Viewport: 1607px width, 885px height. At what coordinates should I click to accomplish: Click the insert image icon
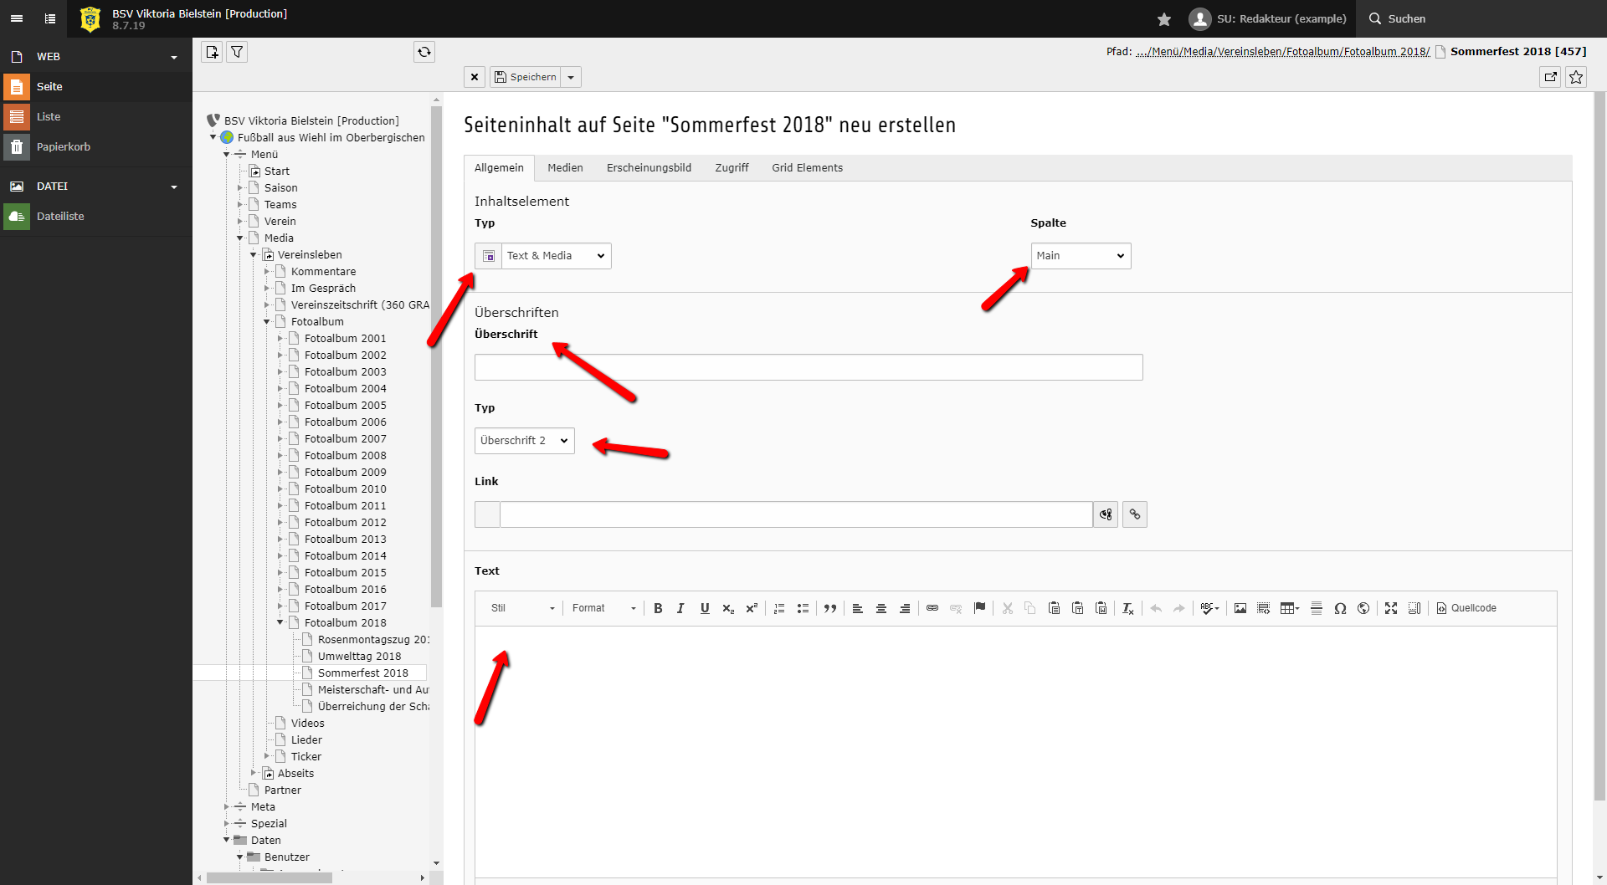point(1240,608)
